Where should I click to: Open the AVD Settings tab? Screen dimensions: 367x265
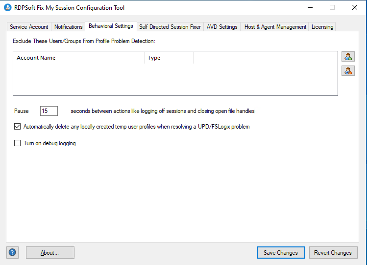click(x=222, y=27)
